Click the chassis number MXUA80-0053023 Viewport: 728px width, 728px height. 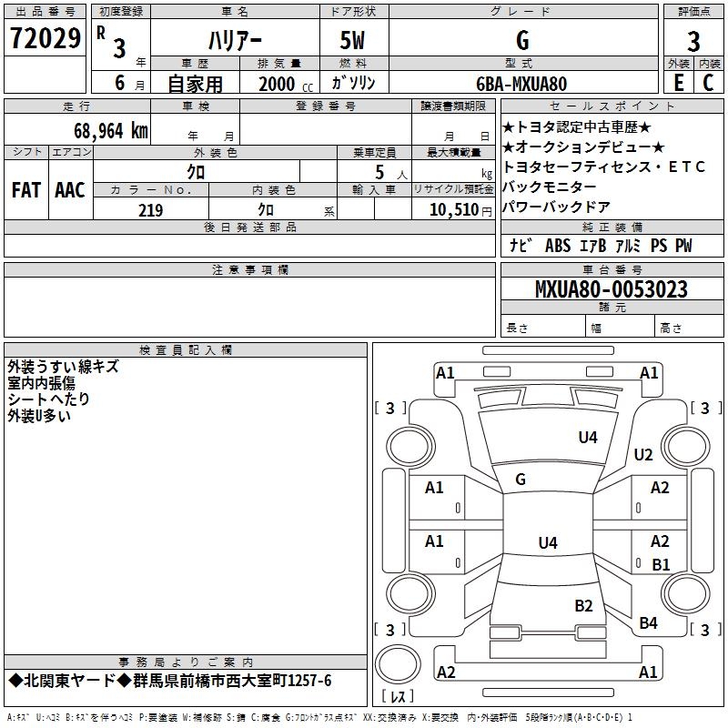click(x=612, y=289)
